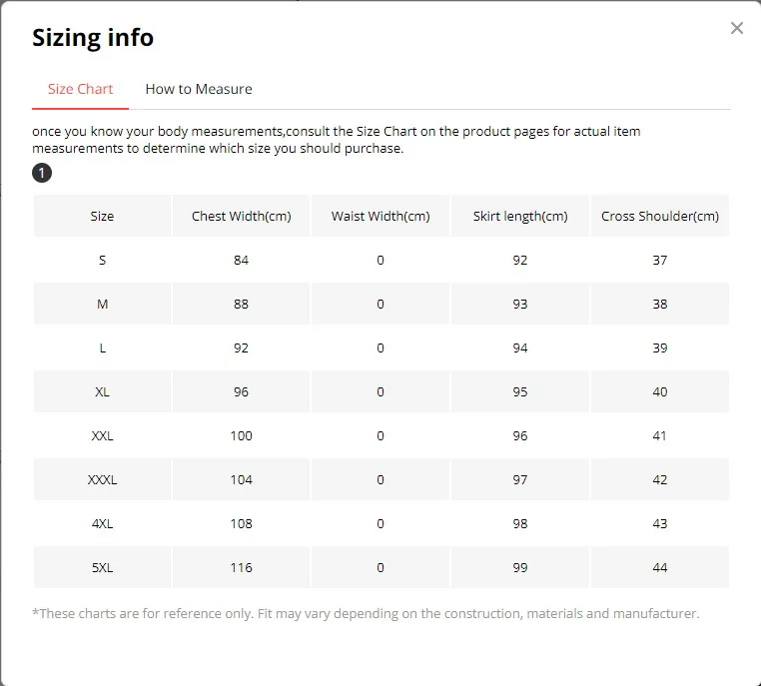
Task: Select the 5XL size row label
Action: pos(102,567)
